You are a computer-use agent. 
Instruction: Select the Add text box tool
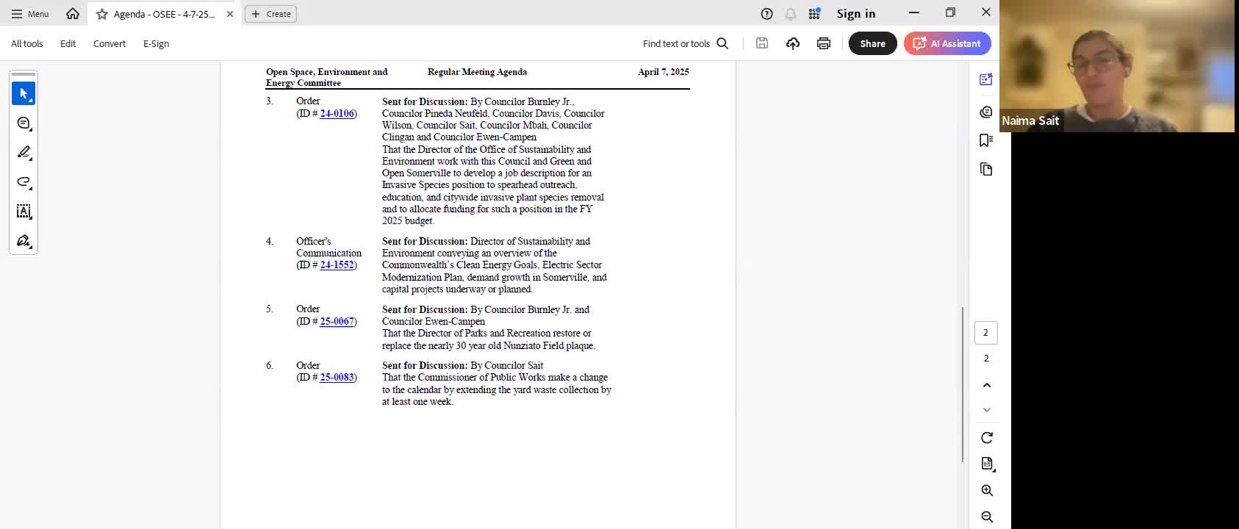(24, 211)
